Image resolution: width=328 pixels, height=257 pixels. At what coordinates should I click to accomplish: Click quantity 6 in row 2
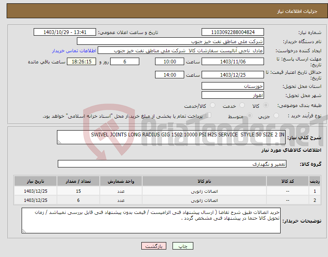tap(78, 200)
